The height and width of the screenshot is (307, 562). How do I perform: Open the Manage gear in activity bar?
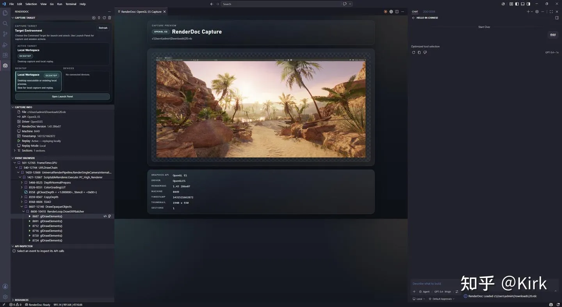[x=5, y=297]
